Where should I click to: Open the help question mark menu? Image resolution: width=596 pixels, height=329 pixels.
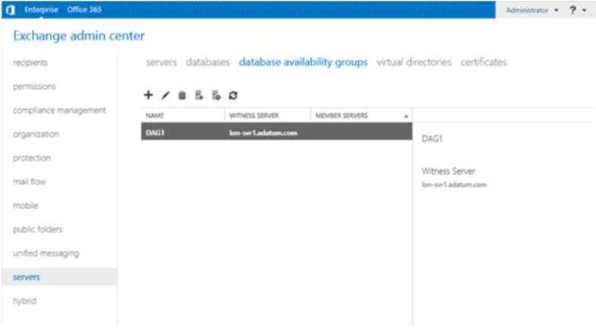pos(577,11)
